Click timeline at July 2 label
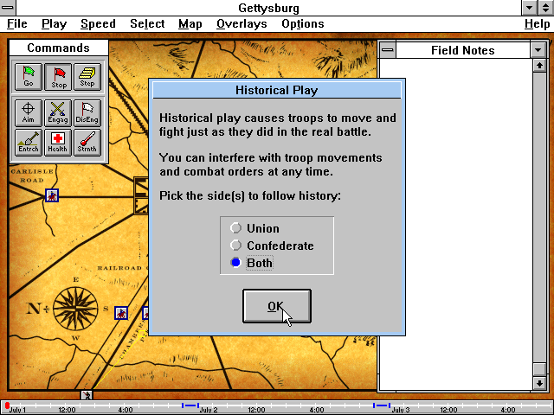 [209, 410]
